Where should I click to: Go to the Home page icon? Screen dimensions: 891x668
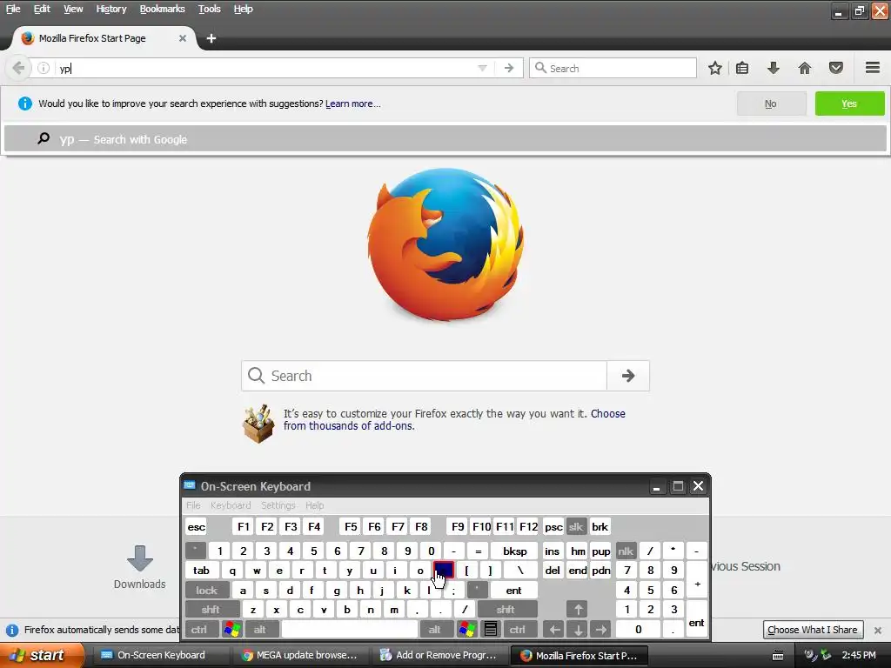tap(804, 68)
